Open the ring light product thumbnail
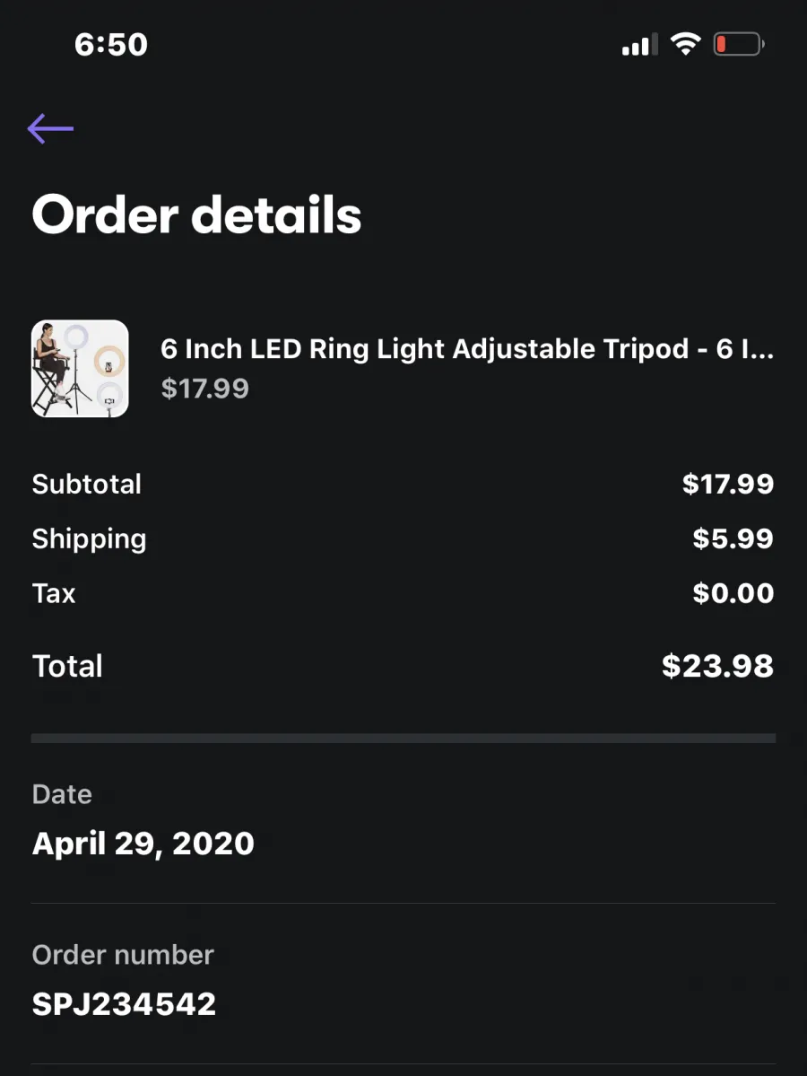This screenshot has width=807, height=1076. click(80, 369)
